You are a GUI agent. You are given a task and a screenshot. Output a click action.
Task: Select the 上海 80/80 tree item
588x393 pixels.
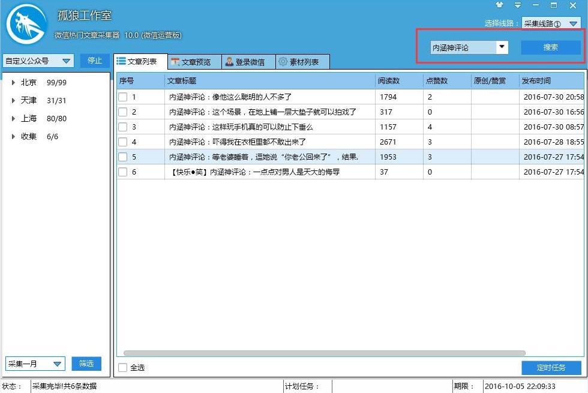pos(43,119)
